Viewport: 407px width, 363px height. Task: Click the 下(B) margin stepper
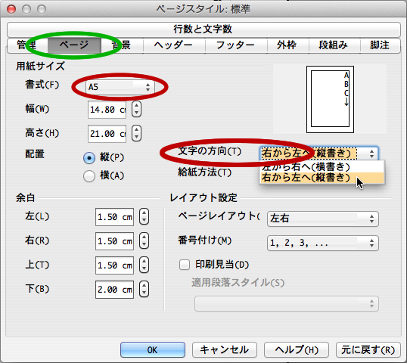[x=144, y=290]
